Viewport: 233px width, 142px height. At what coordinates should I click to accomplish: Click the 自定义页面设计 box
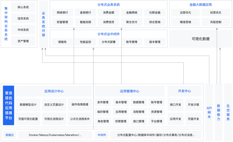point(54,105)
